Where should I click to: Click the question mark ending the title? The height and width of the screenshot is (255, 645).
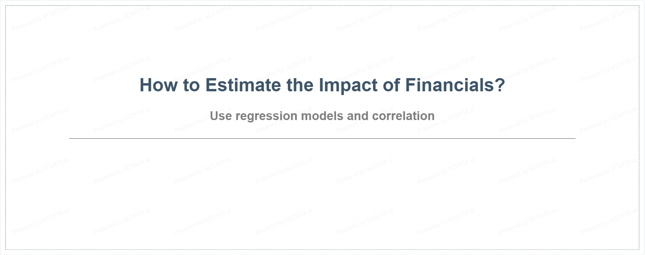tap(500, 85)
